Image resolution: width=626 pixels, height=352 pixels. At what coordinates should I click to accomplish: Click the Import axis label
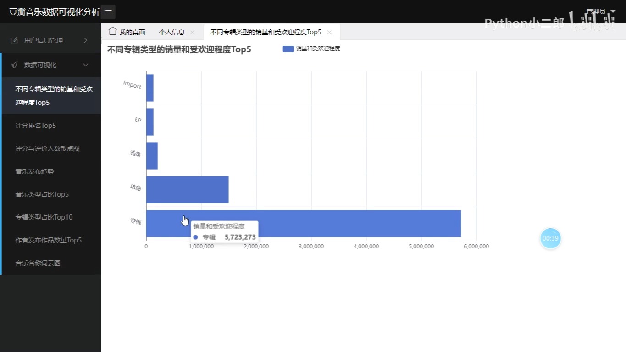[132, 84]
